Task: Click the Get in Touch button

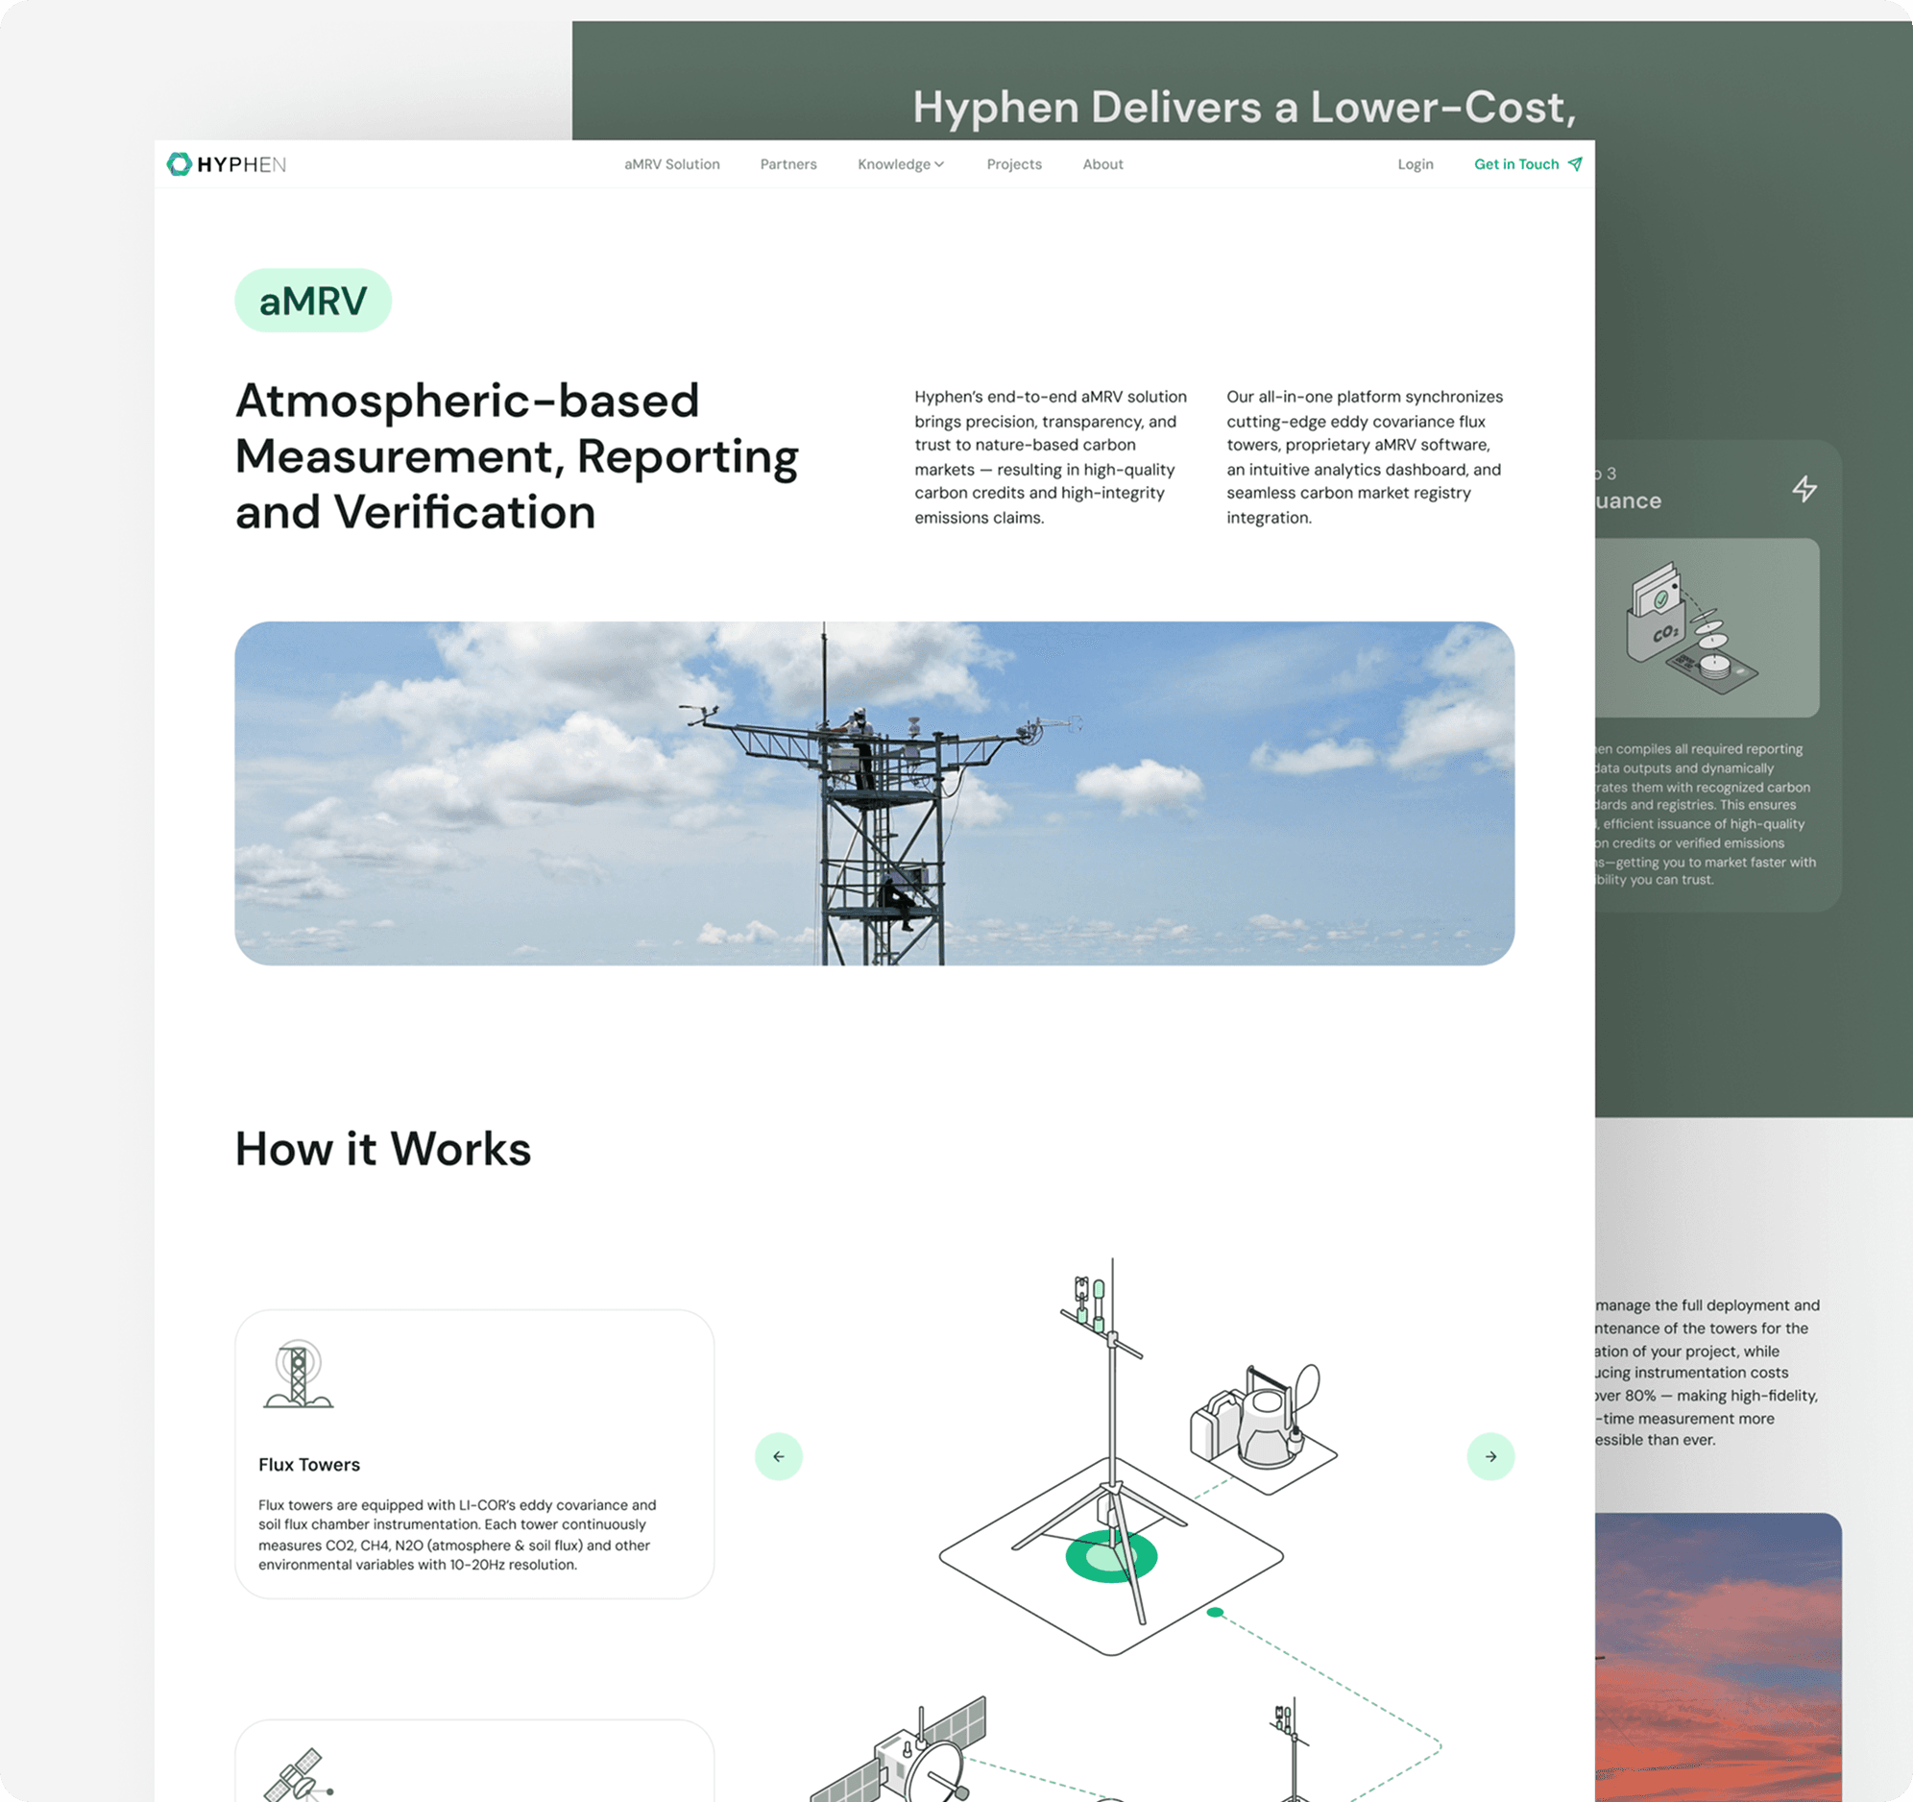Action: coord(1516,163)
